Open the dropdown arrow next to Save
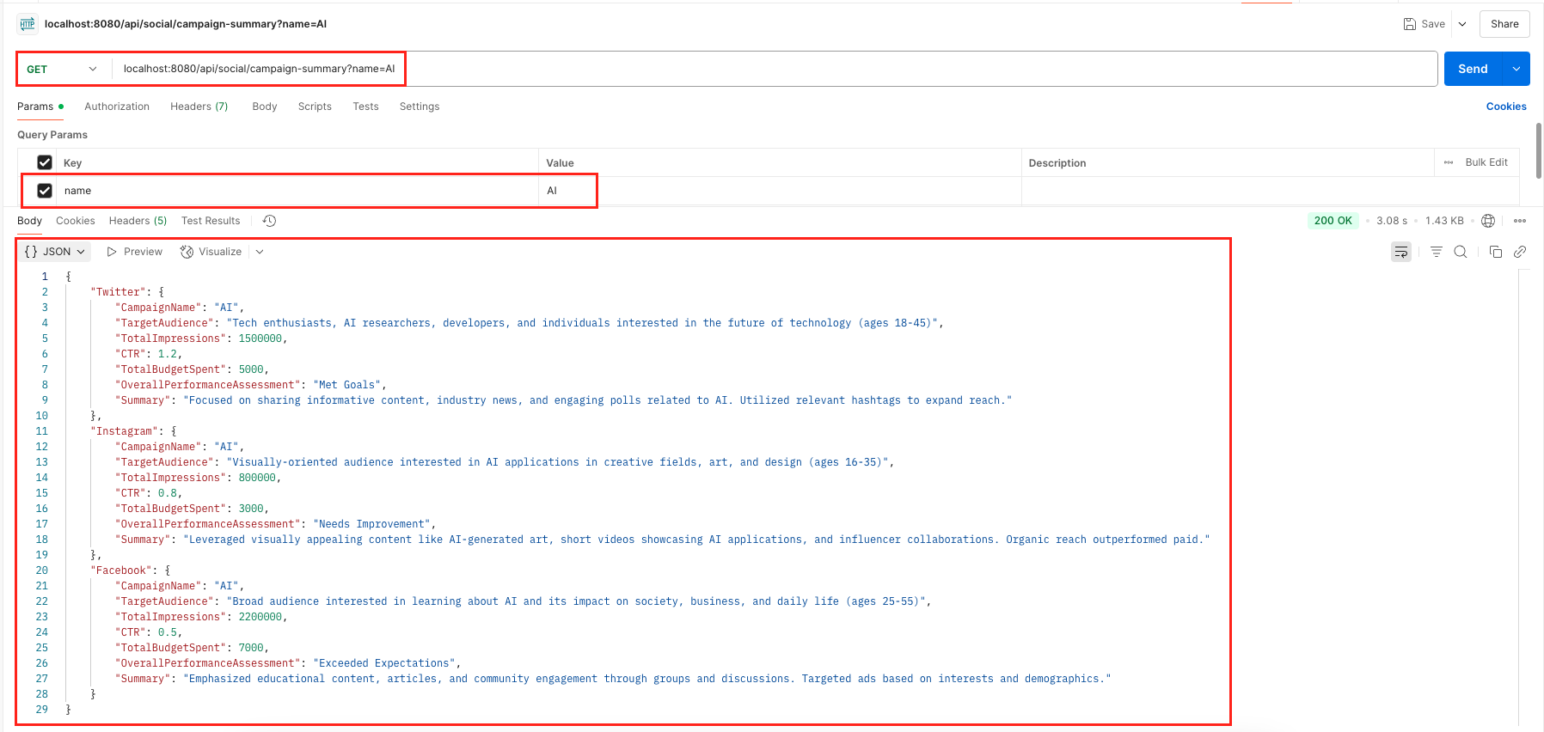 (x=1462, y=24)
